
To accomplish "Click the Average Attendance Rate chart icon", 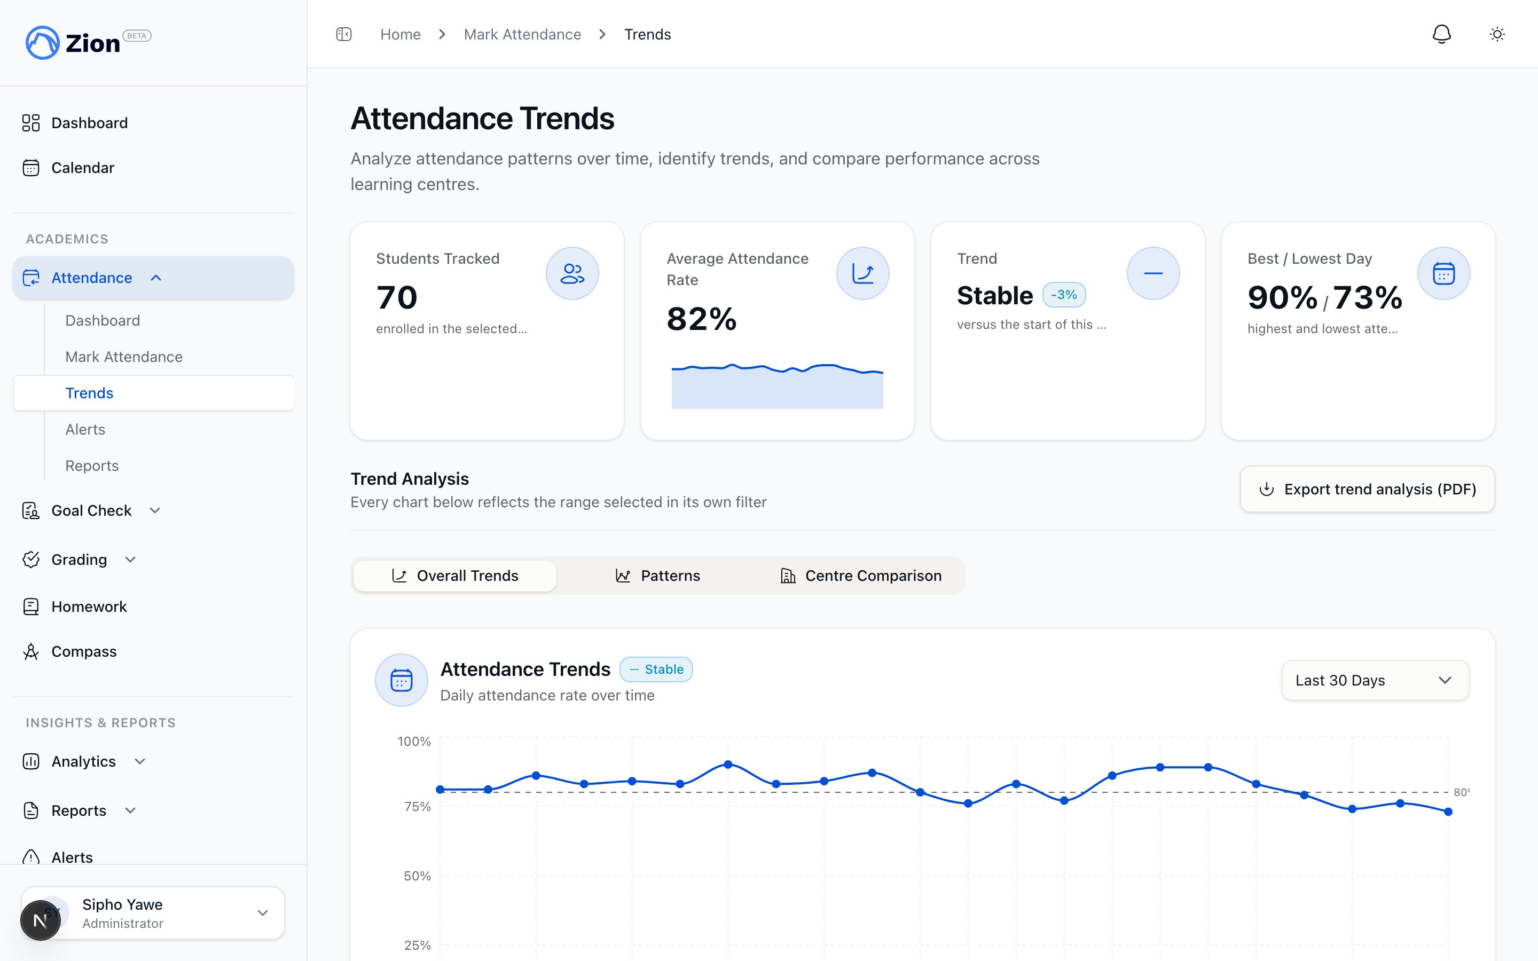I will [862, 273].
